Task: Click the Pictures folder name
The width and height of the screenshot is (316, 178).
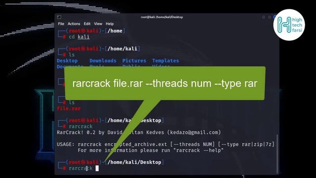Action: (x=134, y=61)
